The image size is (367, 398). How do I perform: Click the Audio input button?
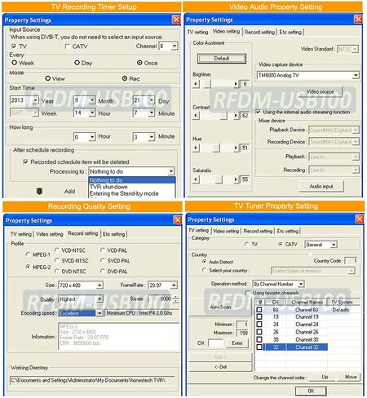click(x=321, y=186)
